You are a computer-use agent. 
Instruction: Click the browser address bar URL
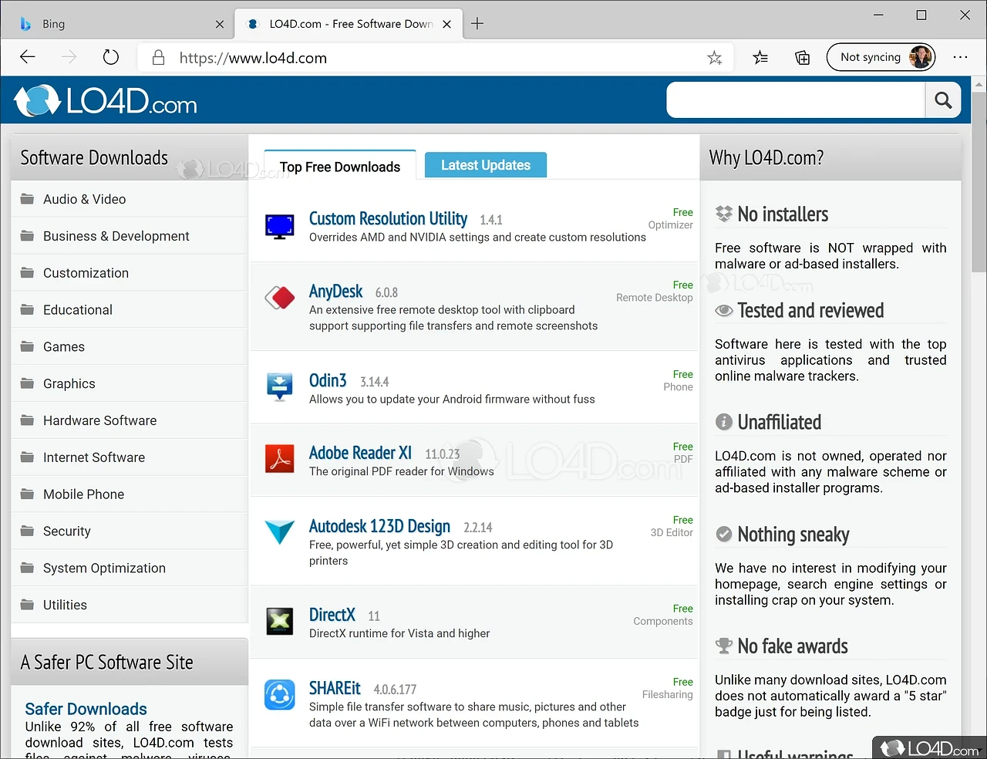point(253,58)
